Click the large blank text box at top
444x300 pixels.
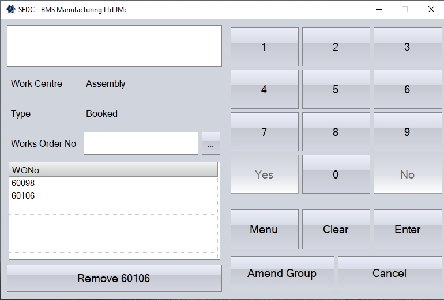pyautogui.click(x=114, y=46)
